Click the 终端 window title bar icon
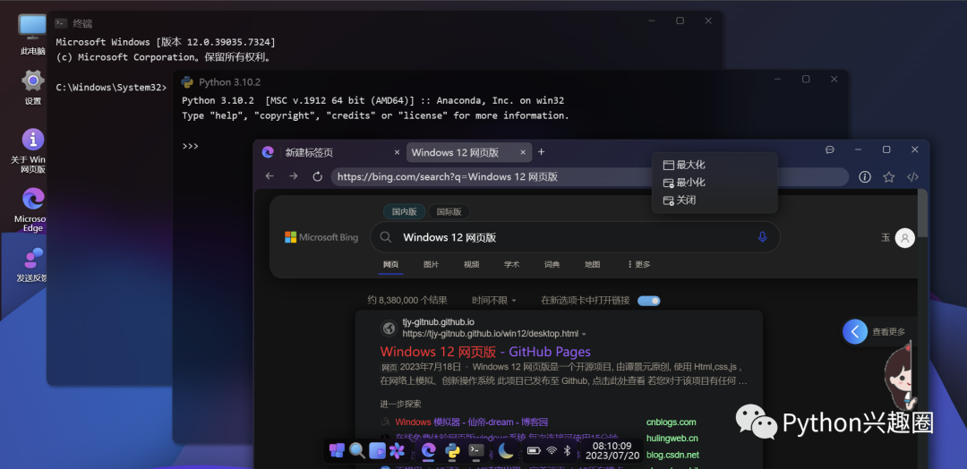 pos(61,23)
